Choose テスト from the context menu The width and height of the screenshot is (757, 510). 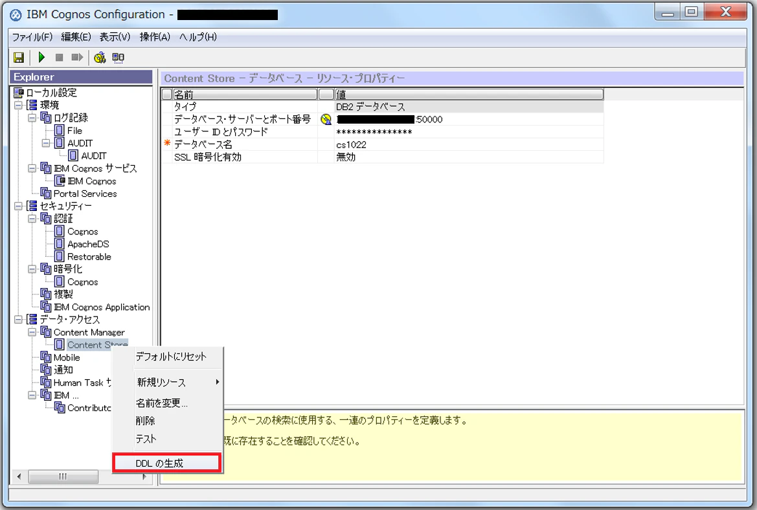point(146,439)
